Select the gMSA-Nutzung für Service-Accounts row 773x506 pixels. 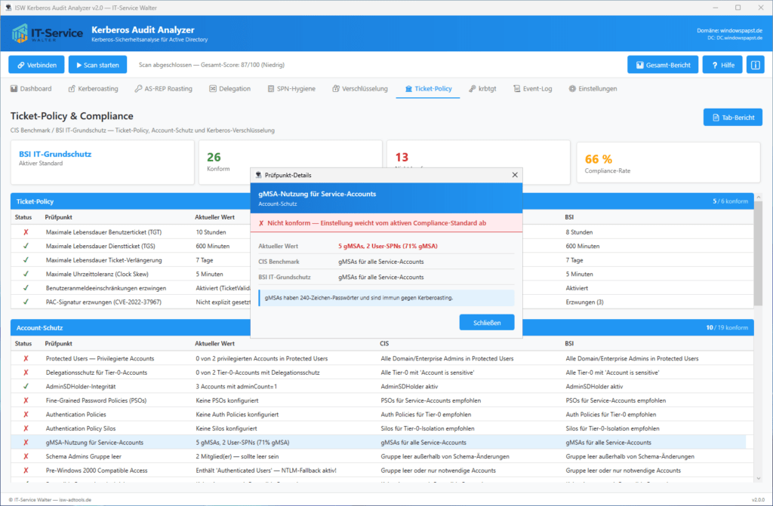(379, 443)
